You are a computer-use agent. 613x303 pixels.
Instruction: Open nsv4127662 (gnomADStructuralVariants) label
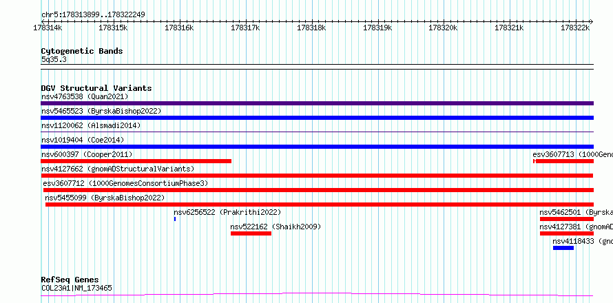pos(118,169)
